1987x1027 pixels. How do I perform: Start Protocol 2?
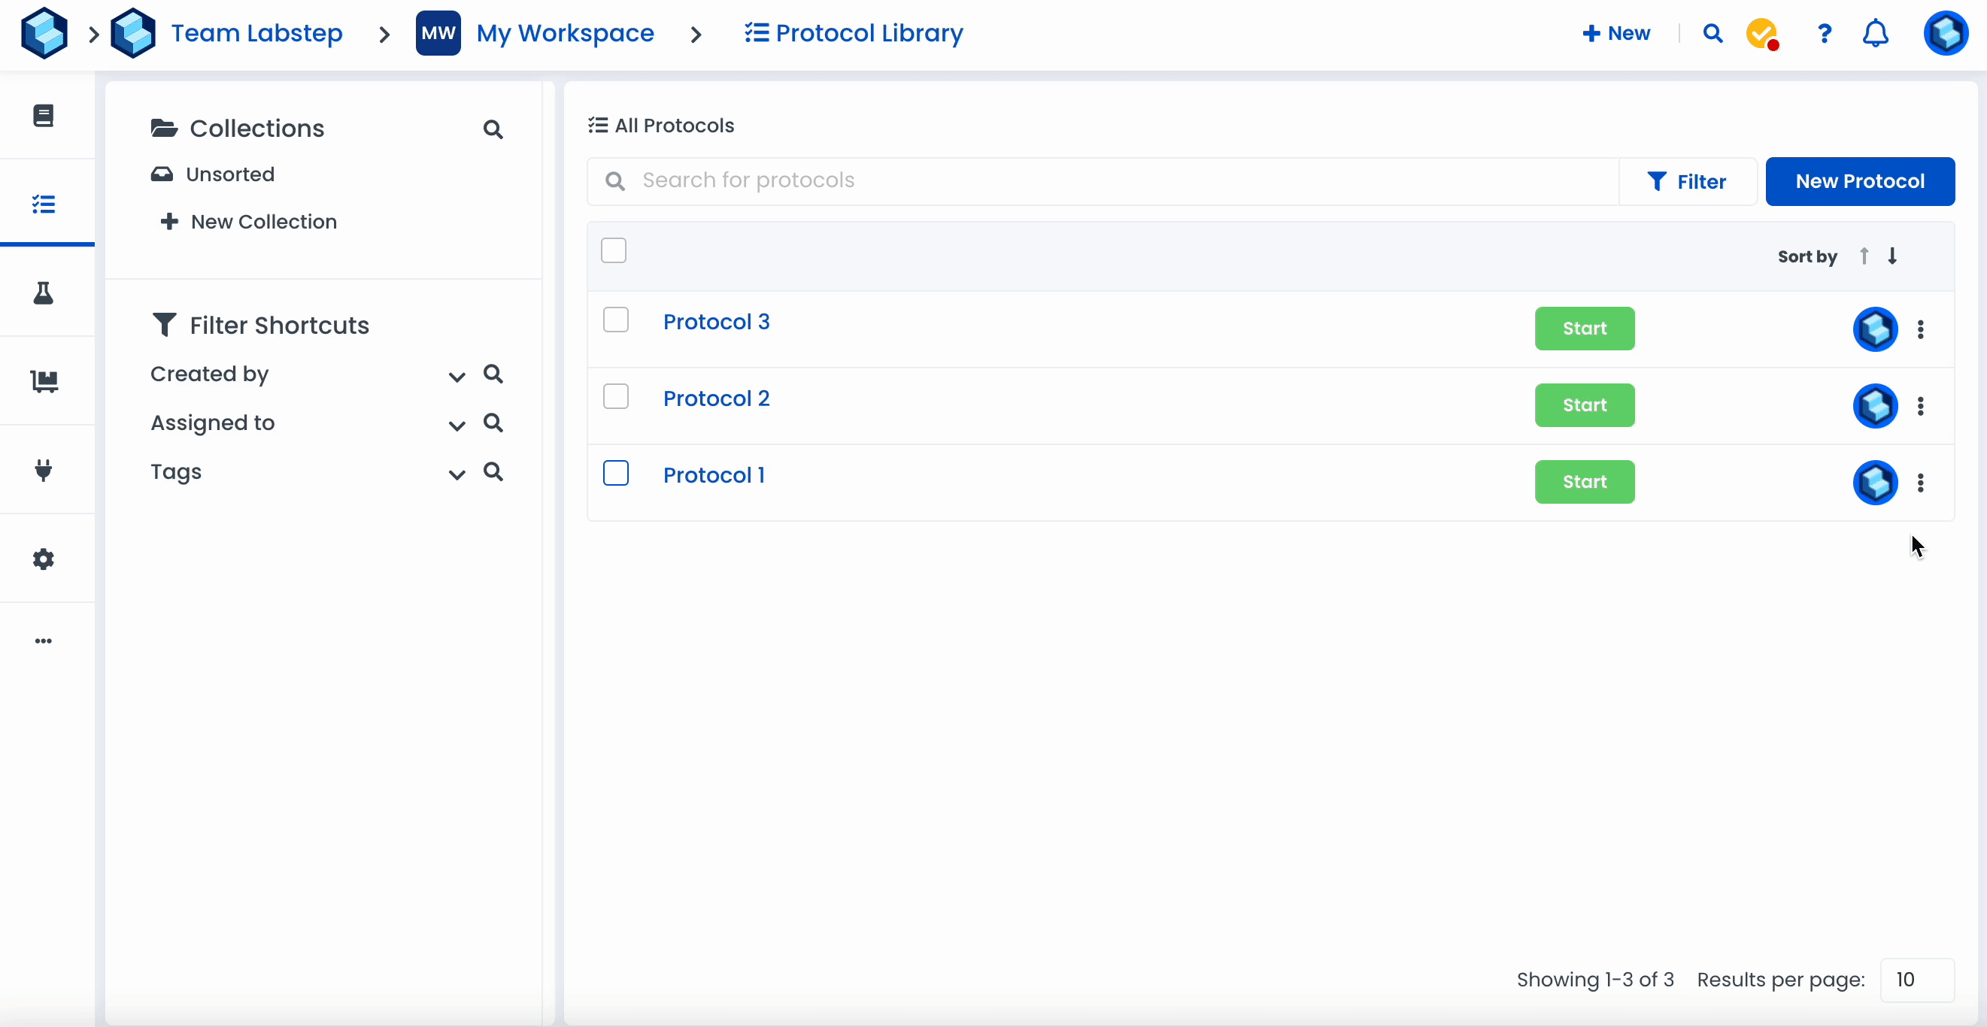click(1584, 404)
